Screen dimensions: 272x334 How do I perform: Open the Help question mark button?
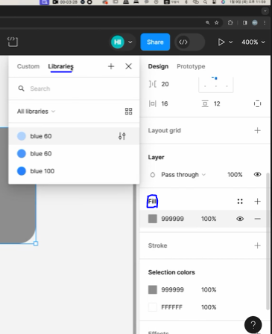[253, 324]
